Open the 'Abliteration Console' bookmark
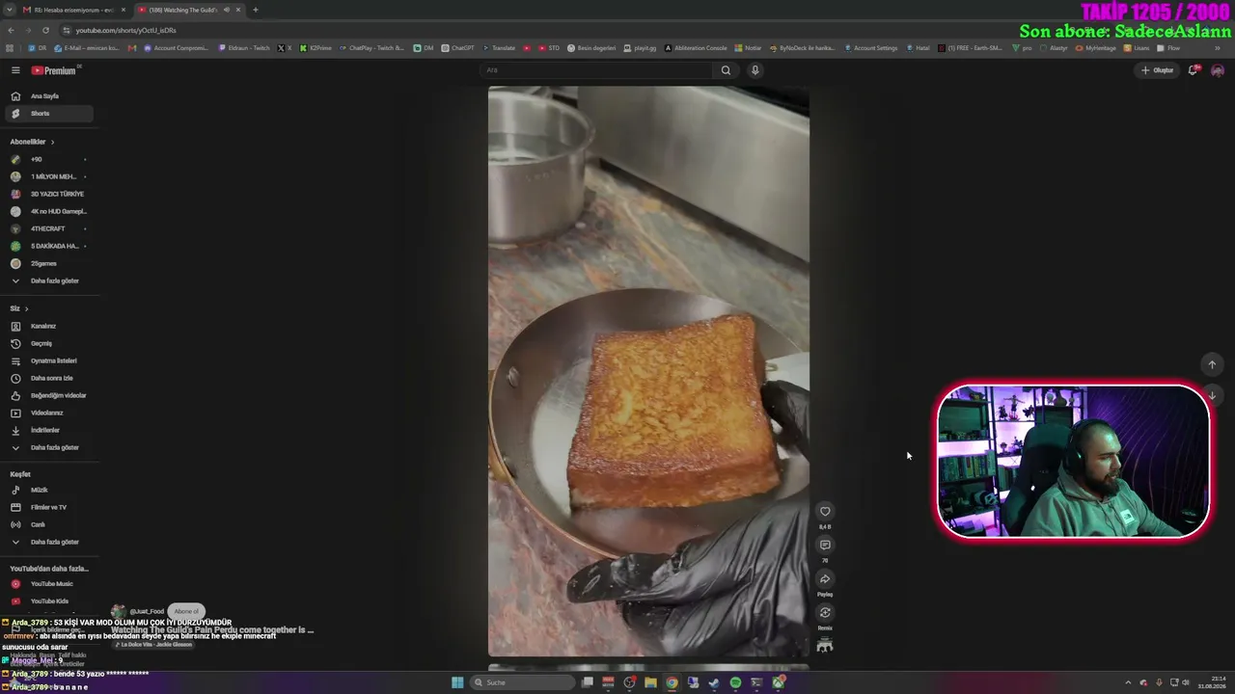Viewport: 1235px width, 694px height. [x=696, y=48]
